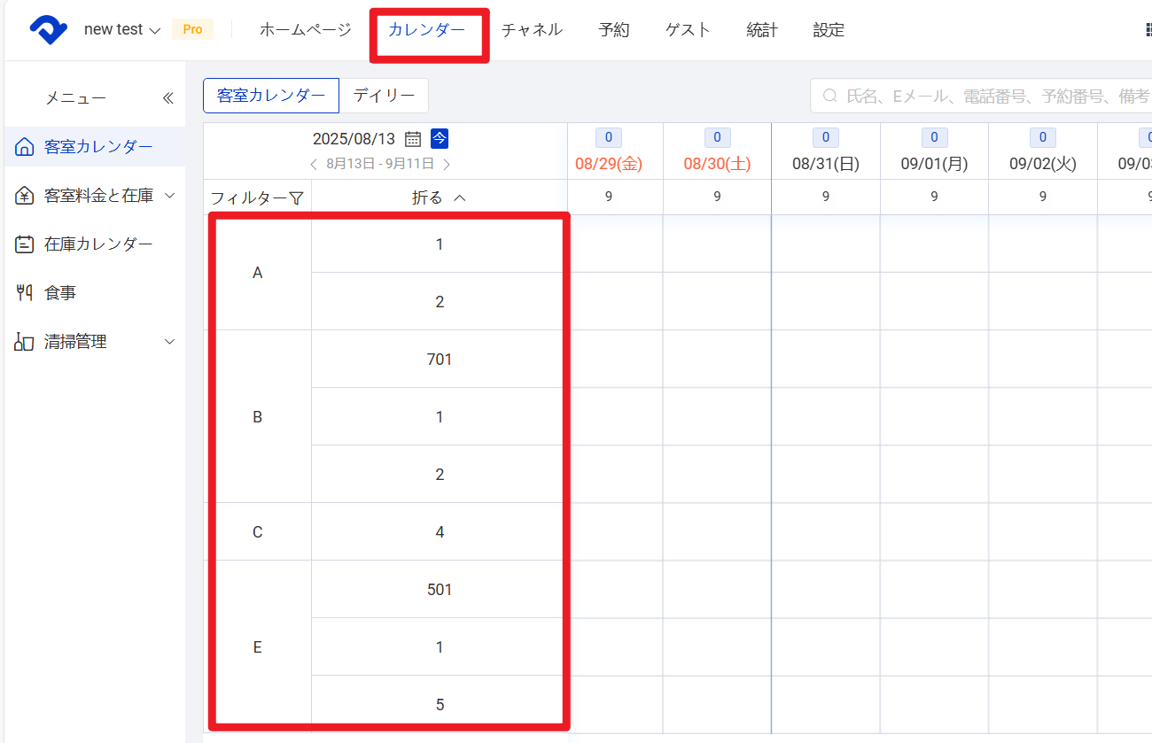Click the filter funnel icon
1152x743 pixels.
tap(297, 198)
